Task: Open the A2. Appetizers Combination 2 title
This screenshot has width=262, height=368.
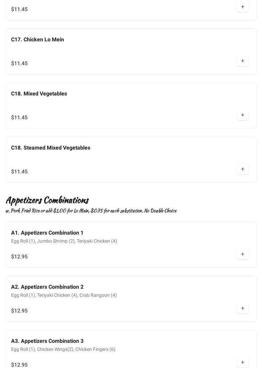Action: coord(47,287)
